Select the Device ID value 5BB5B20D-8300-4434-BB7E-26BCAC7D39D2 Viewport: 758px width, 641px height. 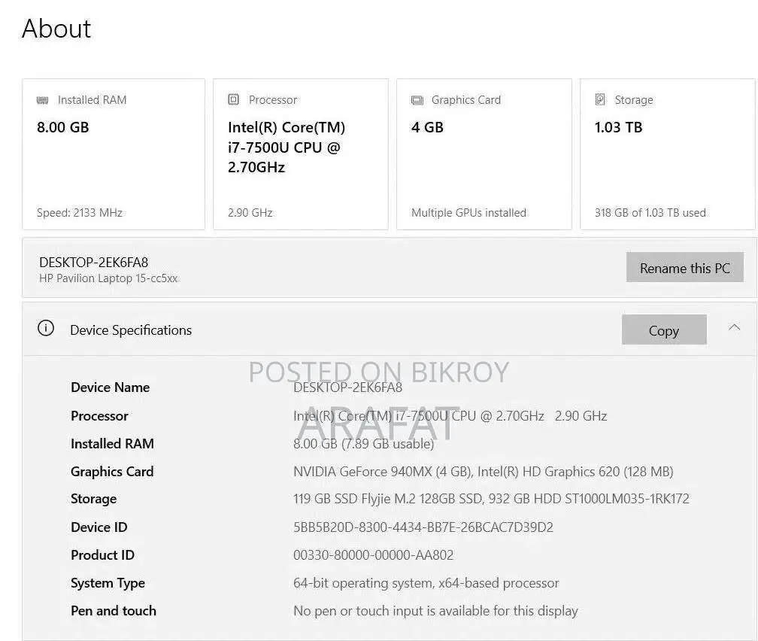coord(423,527)
